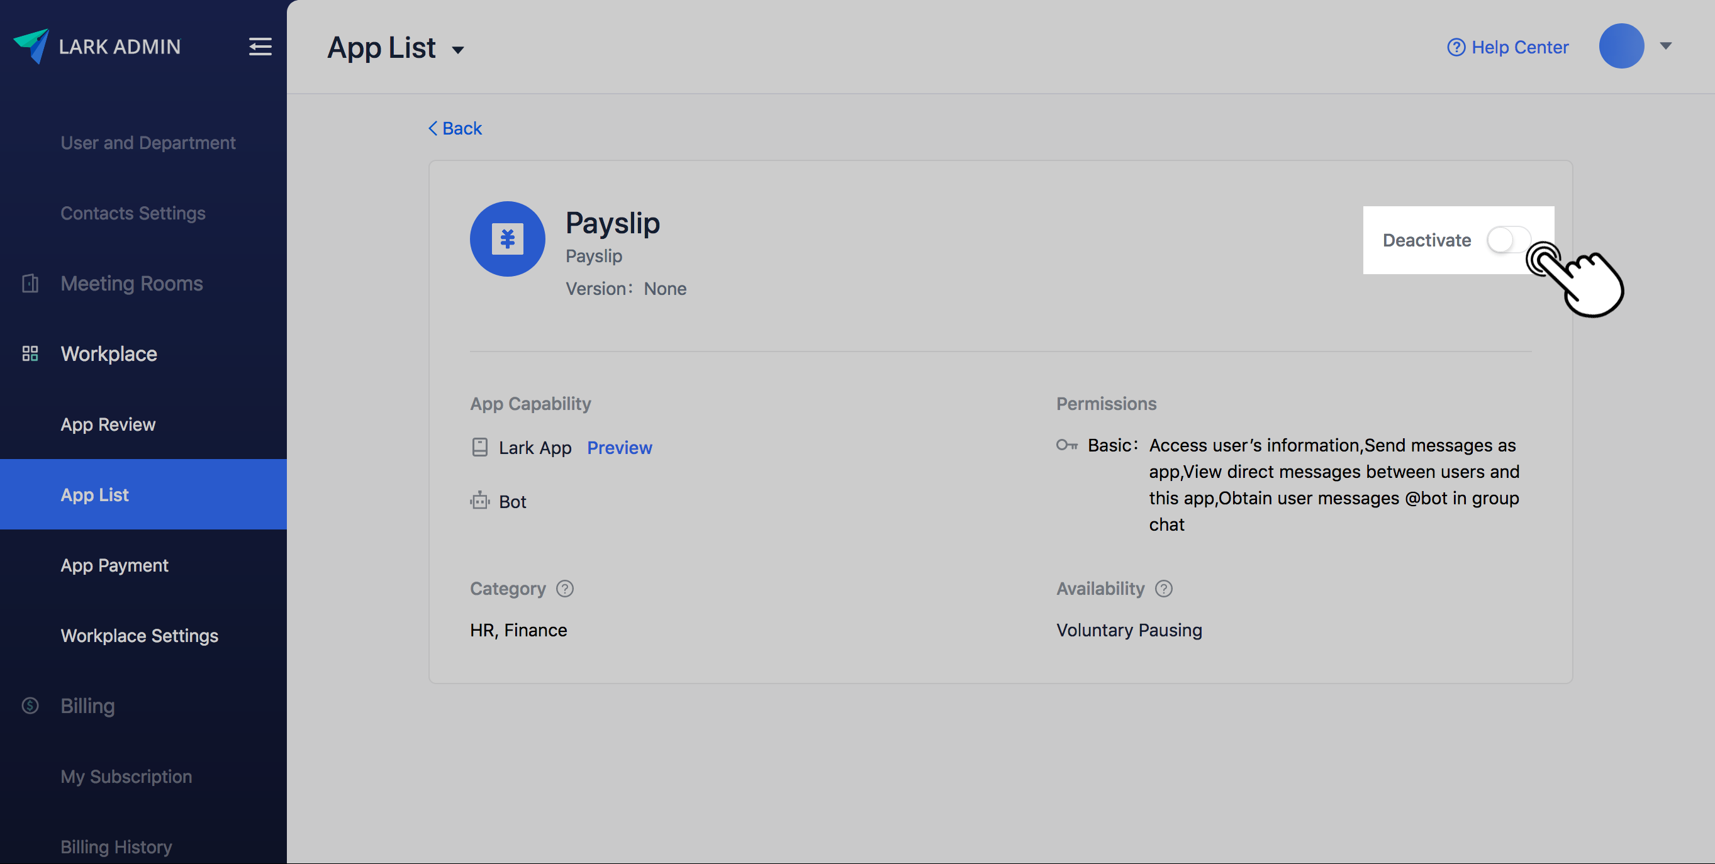Image resolution: width=1715 pixels, height=864 pixels.
Task: Open Billing History in sidebar
Action: pos(116,846)
